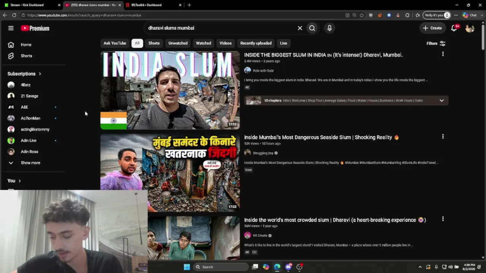The width and height of the screenshot is (486, 273).
Task: Open the account avatar menu
Action: coord(470,28)
